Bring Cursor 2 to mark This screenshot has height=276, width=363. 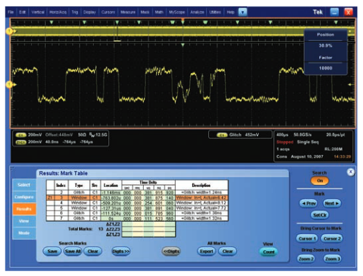[332, 238]
